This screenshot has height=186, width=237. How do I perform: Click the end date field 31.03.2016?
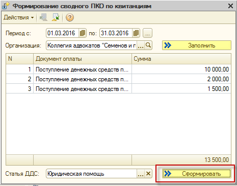pyautogui.click(x=116, y=33)
